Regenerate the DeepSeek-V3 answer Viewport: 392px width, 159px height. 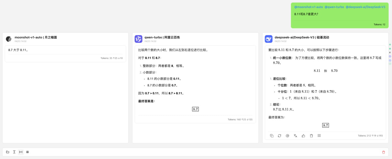coord(279,136)
